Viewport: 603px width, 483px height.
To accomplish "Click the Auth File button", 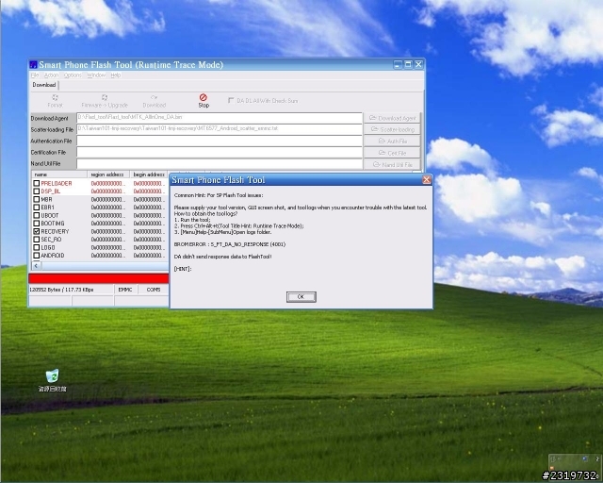I will coord(392,141).
